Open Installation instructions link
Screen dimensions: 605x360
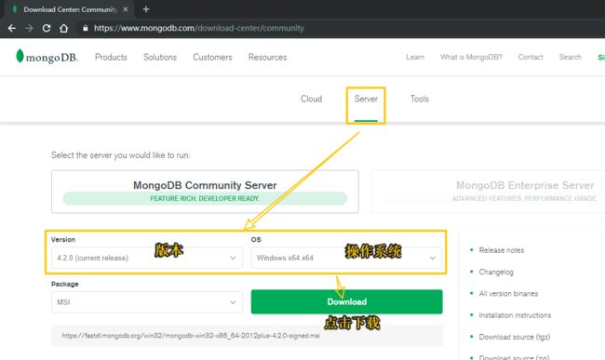515,315
